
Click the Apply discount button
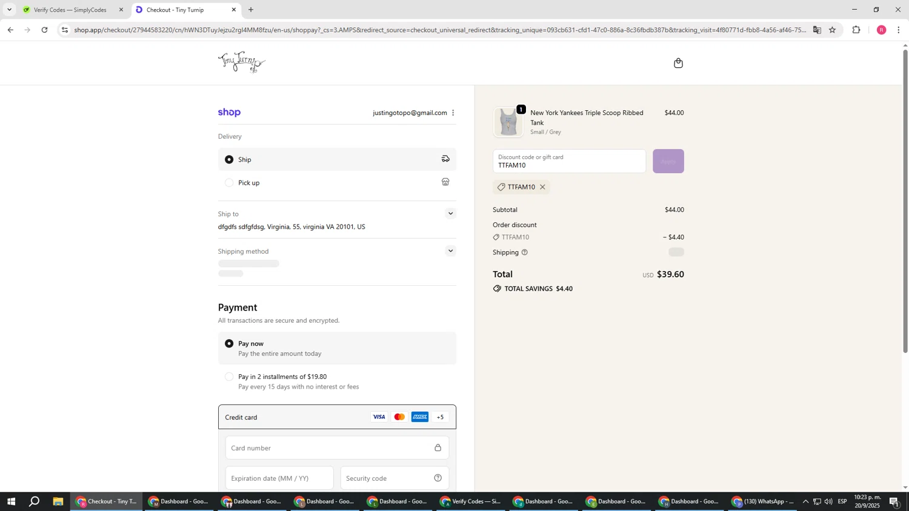[668, 161]
